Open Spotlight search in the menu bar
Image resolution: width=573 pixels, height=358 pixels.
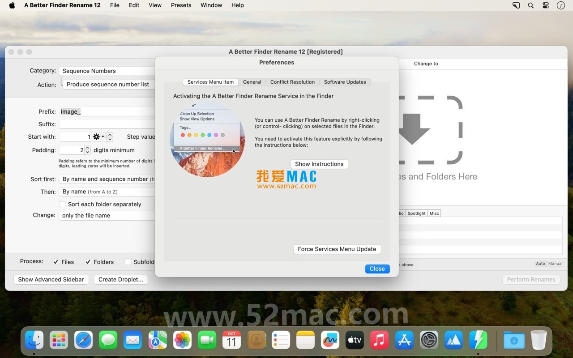tap(530, 5)
